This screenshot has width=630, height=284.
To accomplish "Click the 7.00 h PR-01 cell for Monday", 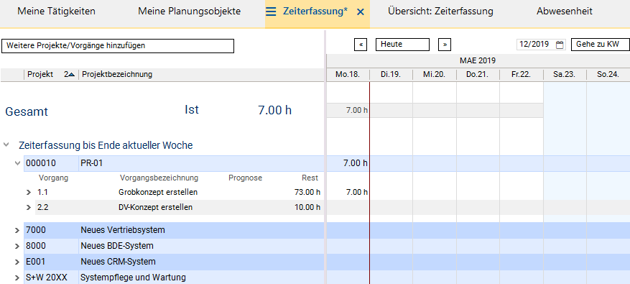I will click(x=348, y=163).
